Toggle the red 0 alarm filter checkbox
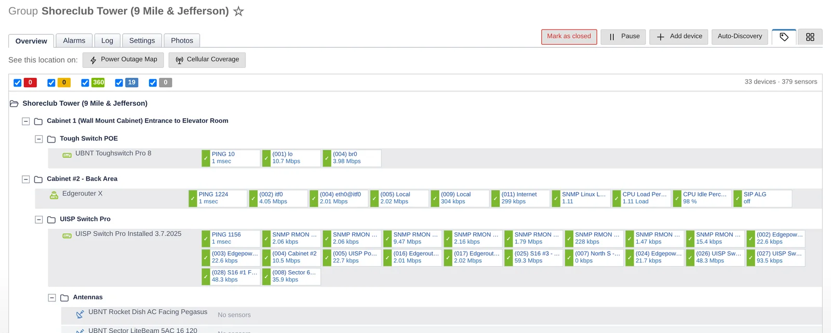The image size is (831, 333). pyautogui.click(x=18, y=82)
